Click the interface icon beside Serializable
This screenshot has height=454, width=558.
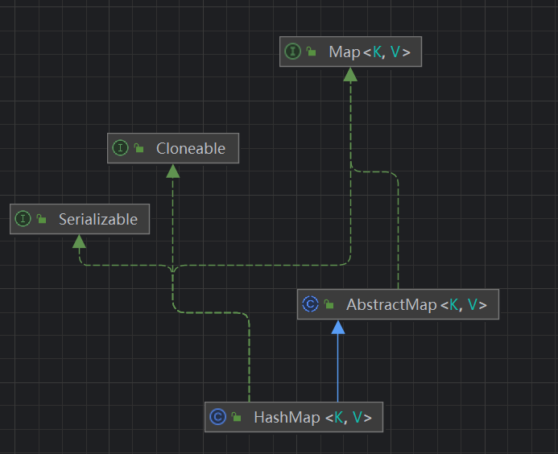click(x=23, y=219)
